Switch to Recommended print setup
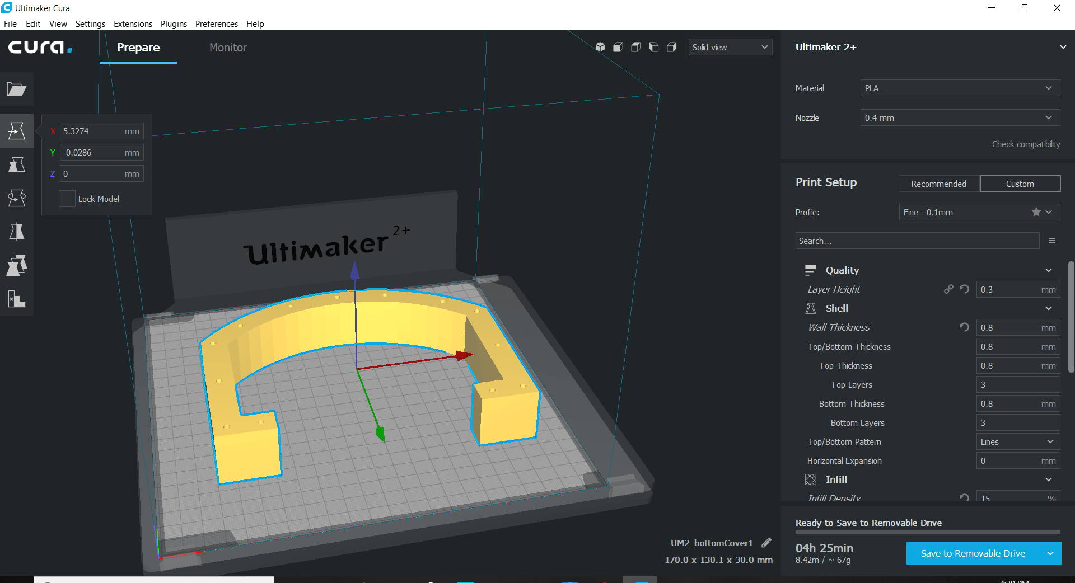This screenshot has height=583, width=1075. click(939, 184)
